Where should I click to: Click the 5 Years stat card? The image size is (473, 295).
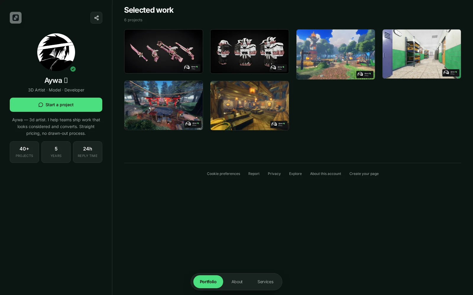pyautogui.click(x=56, y=152)
